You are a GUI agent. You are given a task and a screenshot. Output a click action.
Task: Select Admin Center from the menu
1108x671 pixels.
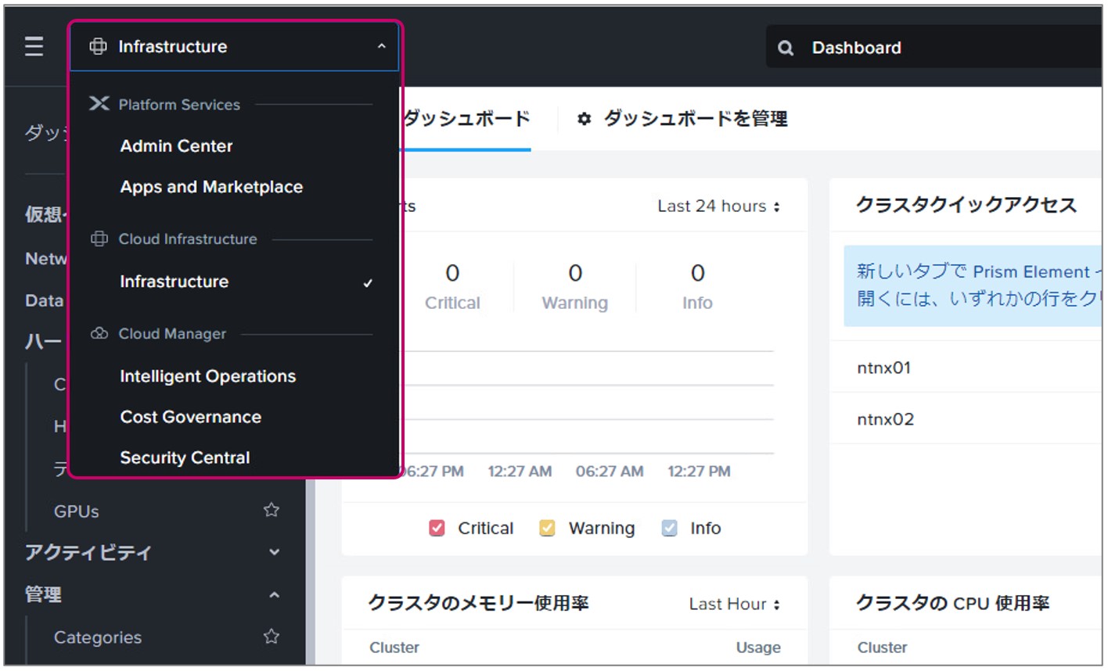[x=176, y=146]
